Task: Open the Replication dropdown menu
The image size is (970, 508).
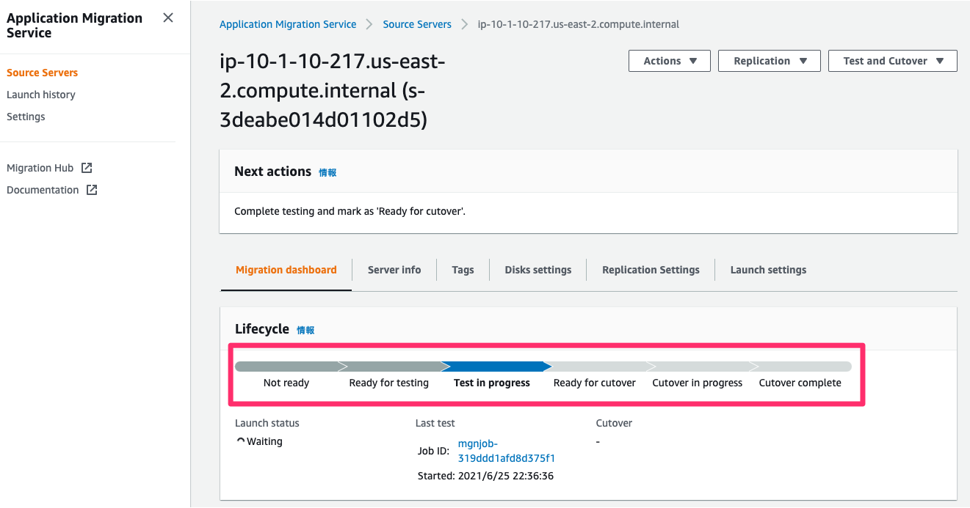Action: [770, 61]
